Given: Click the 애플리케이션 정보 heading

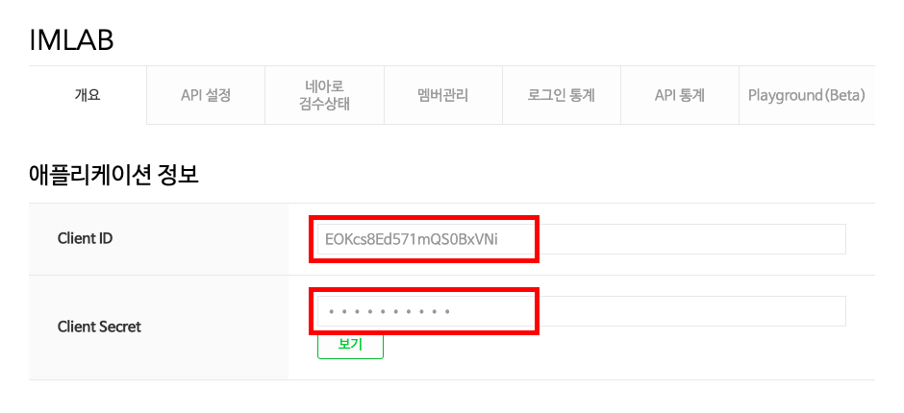Looking at the screenshot, I should pyautogui.click(x=114, y=175).
